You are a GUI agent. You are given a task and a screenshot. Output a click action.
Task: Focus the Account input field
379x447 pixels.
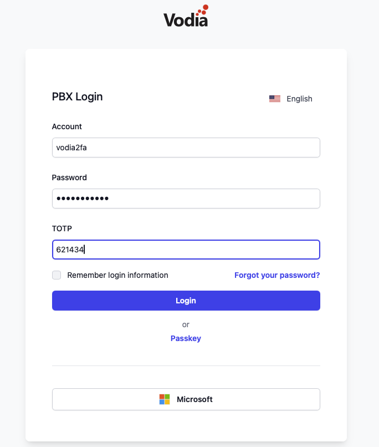click(186, 148)
